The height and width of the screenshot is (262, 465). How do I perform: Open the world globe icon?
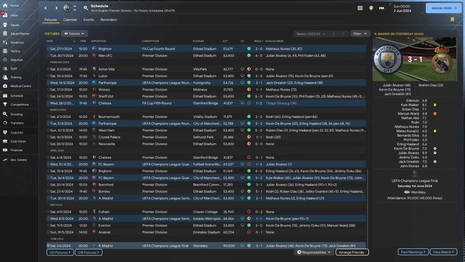point(371,8)
